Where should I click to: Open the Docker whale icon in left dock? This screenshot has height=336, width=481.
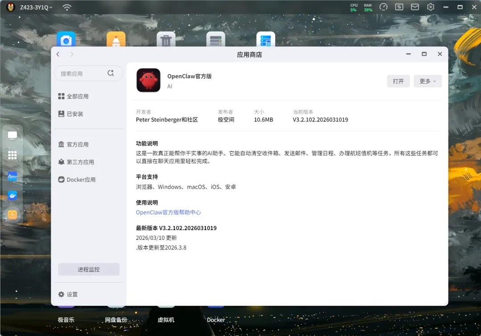tap(12, 195)
